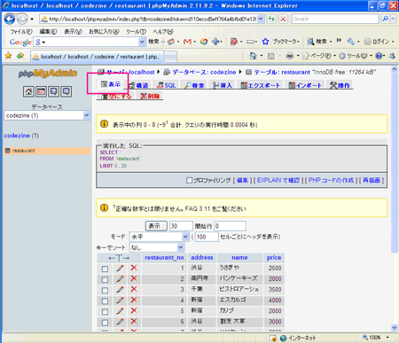This screenshot has width=399, height=343.
Task: Check the checkbox for row 1
Action: click(x=105, y=269)
